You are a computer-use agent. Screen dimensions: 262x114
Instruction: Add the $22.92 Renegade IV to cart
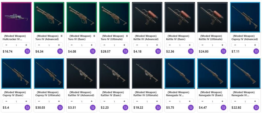256,108
